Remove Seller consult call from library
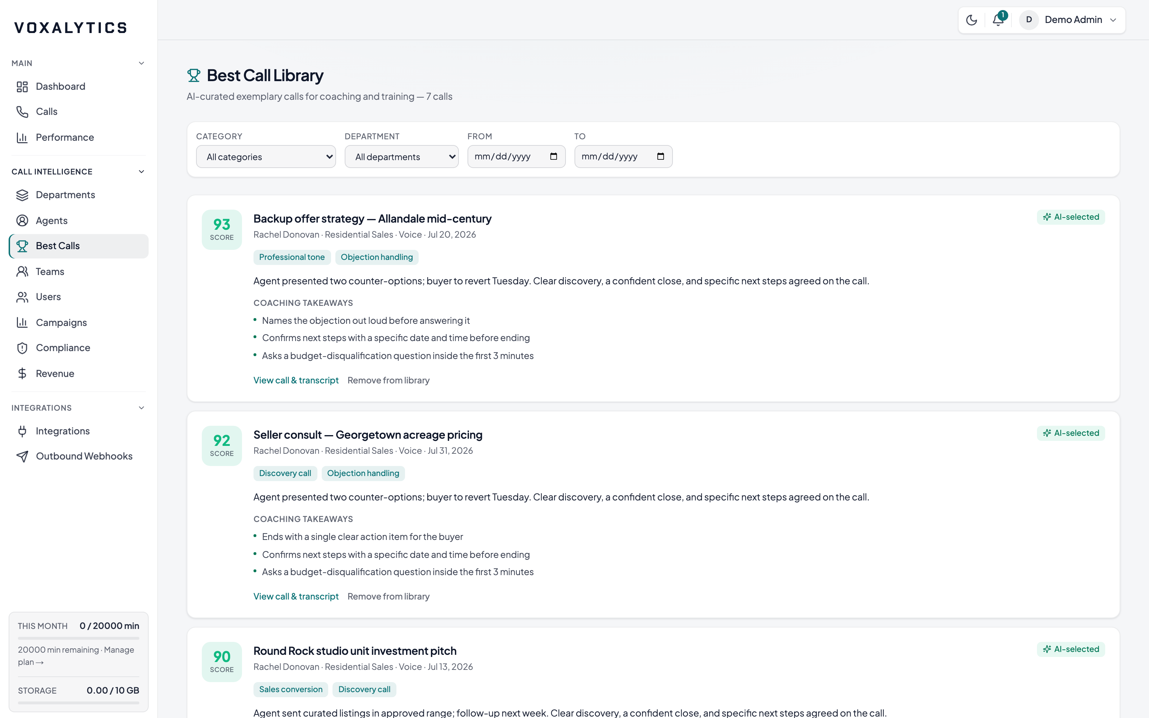Screen dimensions: 1149x718 point(389,596)
